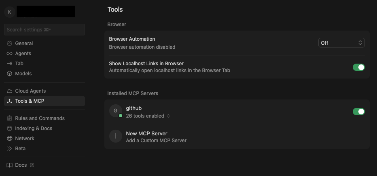Click the github server avatar icon

[115, 111]
